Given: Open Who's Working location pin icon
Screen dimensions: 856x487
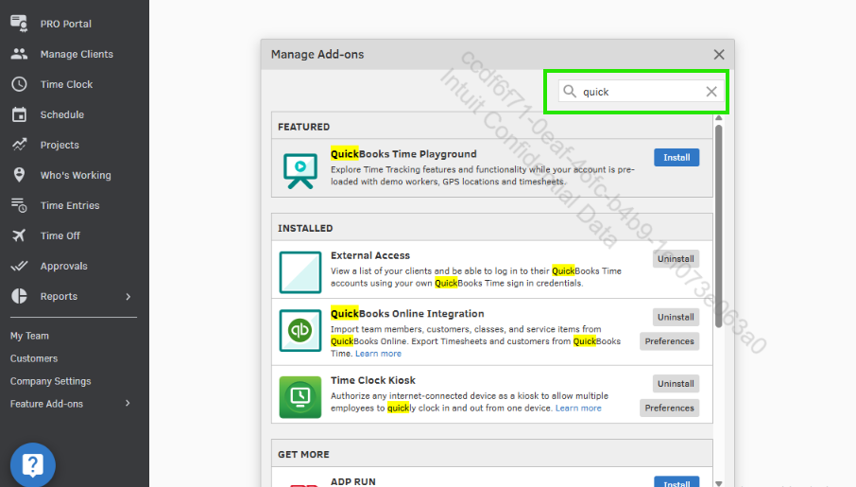Looking at the screenshot, I should (x=19, y=174).
